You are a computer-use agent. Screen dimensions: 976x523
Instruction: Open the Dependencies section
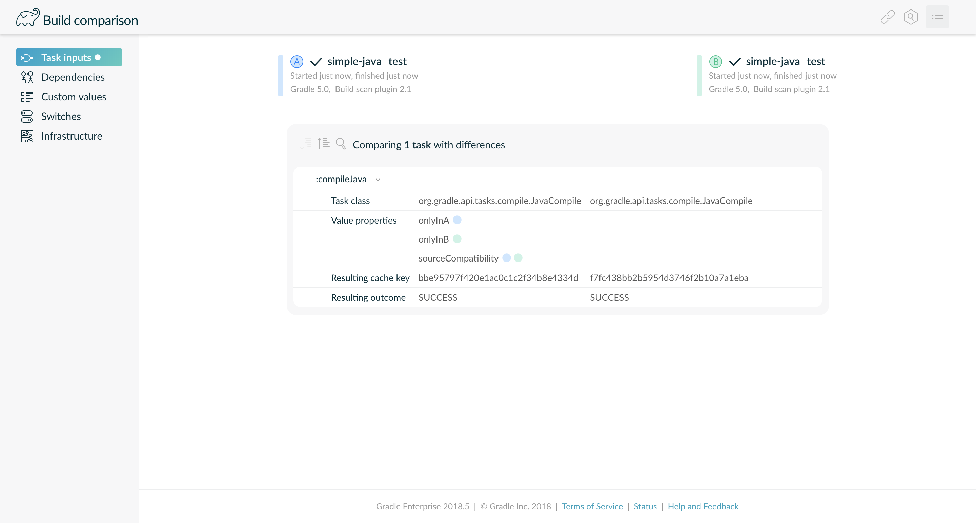tap(73, 77)
